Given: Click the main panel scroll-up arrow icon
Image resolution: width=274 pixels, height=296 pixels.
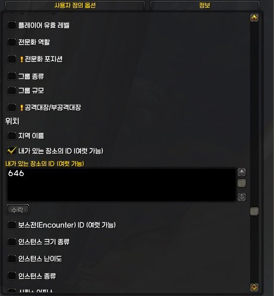Looking at the screenshot, I should pos(254,18).
